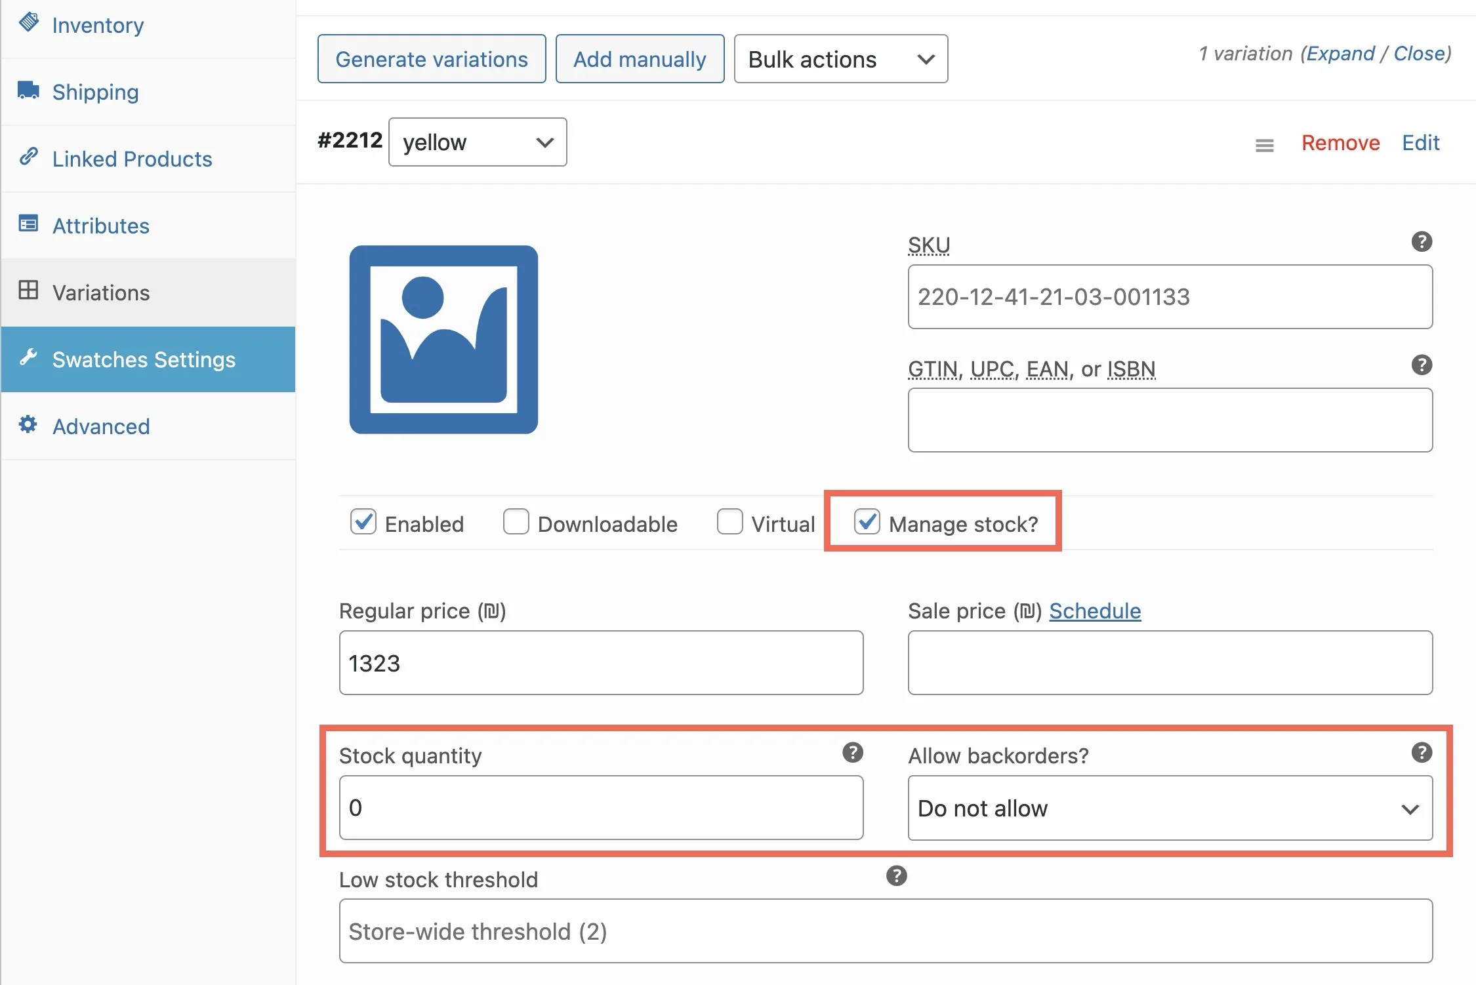The image size is (1476, 985).
Task: Expand all variations link
Action: (1340, 53)
